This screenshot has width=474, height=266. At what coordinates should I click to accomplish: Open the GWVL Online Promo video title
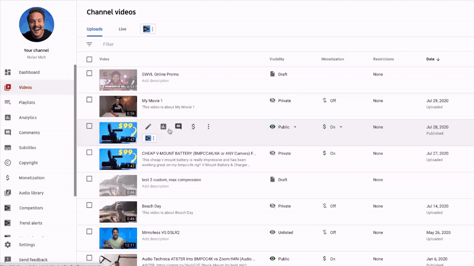(160, 74)
